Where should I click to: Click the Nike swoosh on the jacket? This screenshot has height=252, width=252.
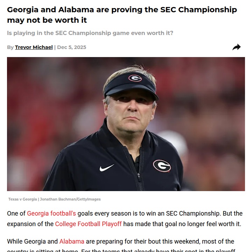click(107, 168)
